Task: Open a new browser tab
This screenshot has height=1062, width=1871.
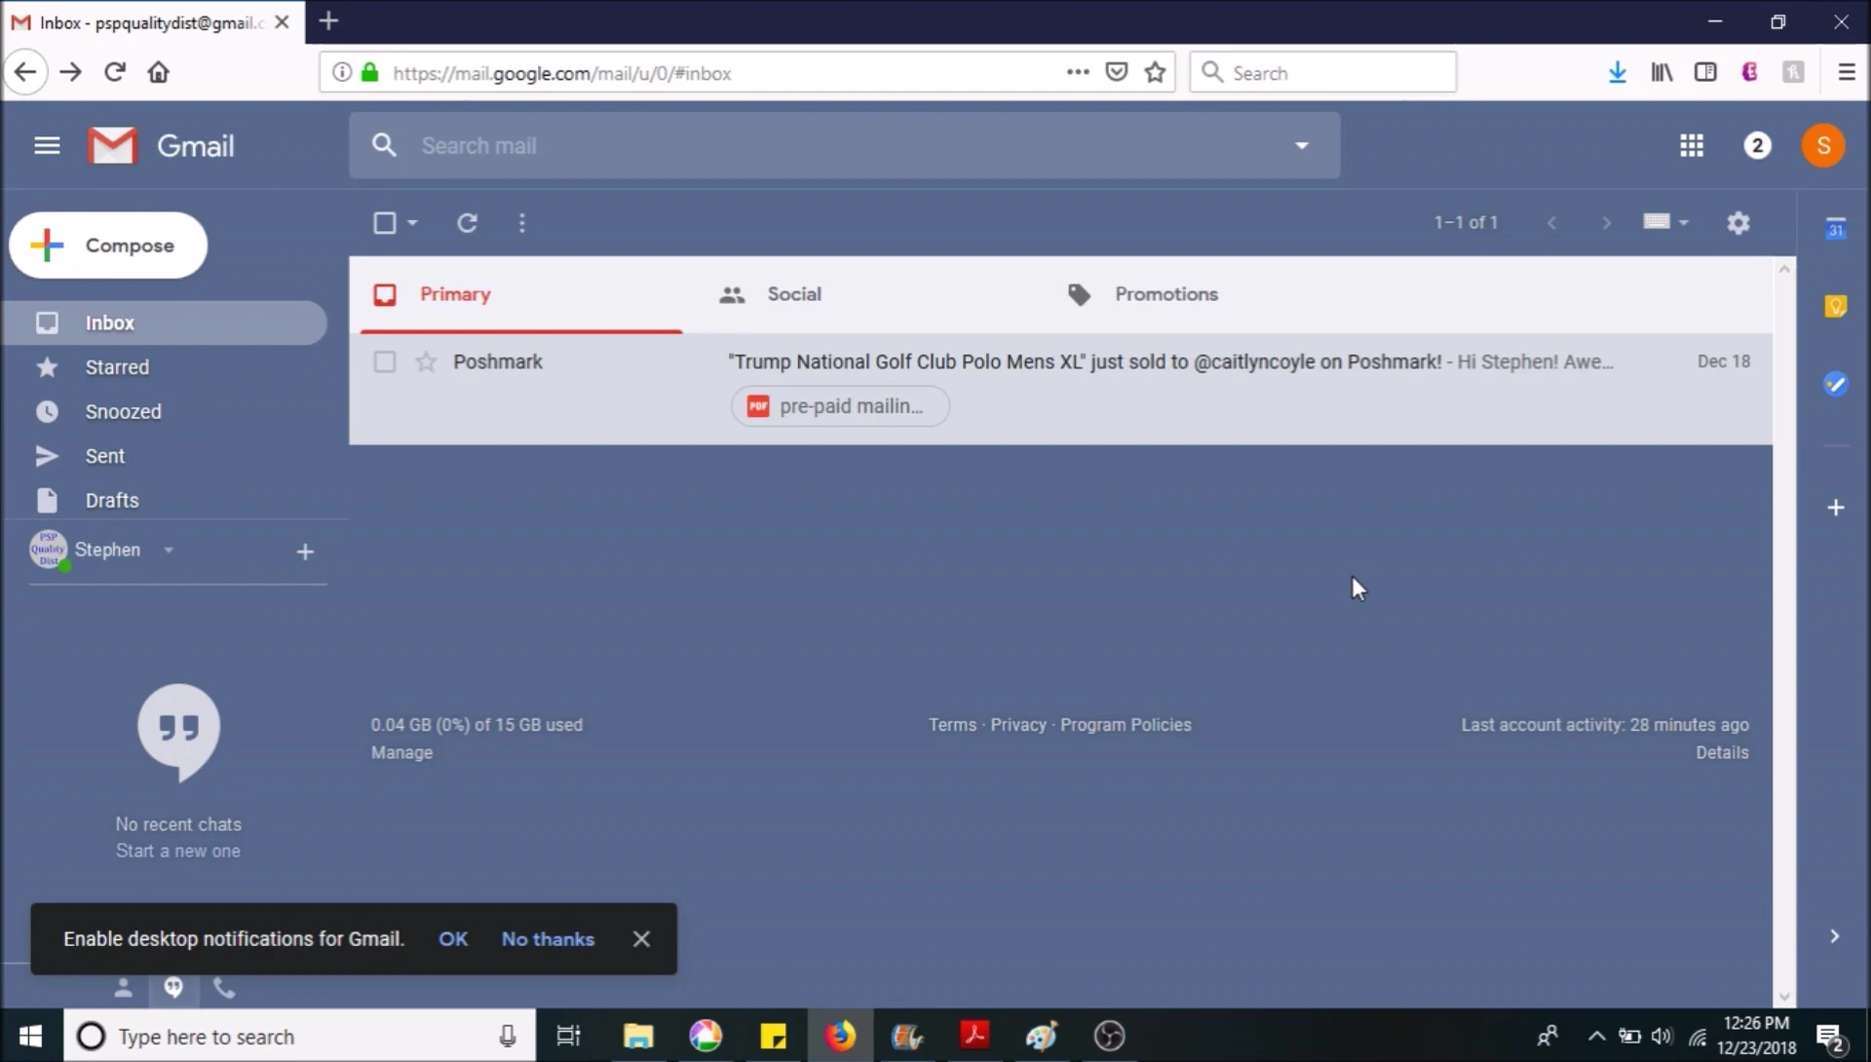Action: click(x=328, y=21)
